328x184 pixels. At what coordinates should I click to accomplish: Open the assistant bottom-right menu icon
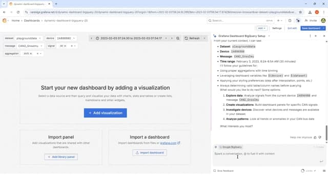pos(324,171)
